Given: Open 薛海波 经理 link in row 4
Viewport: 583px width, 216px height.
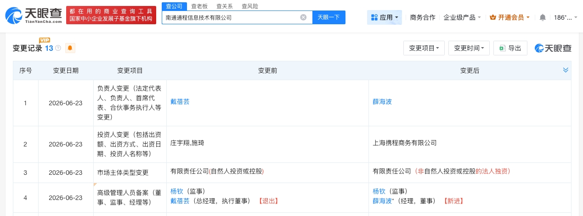Looking at the screenshot, I should point(382,201).
